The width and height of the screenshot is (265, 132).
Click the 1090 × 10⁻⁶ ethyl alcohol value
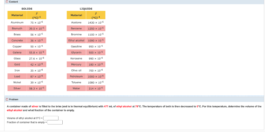(96, 40)
